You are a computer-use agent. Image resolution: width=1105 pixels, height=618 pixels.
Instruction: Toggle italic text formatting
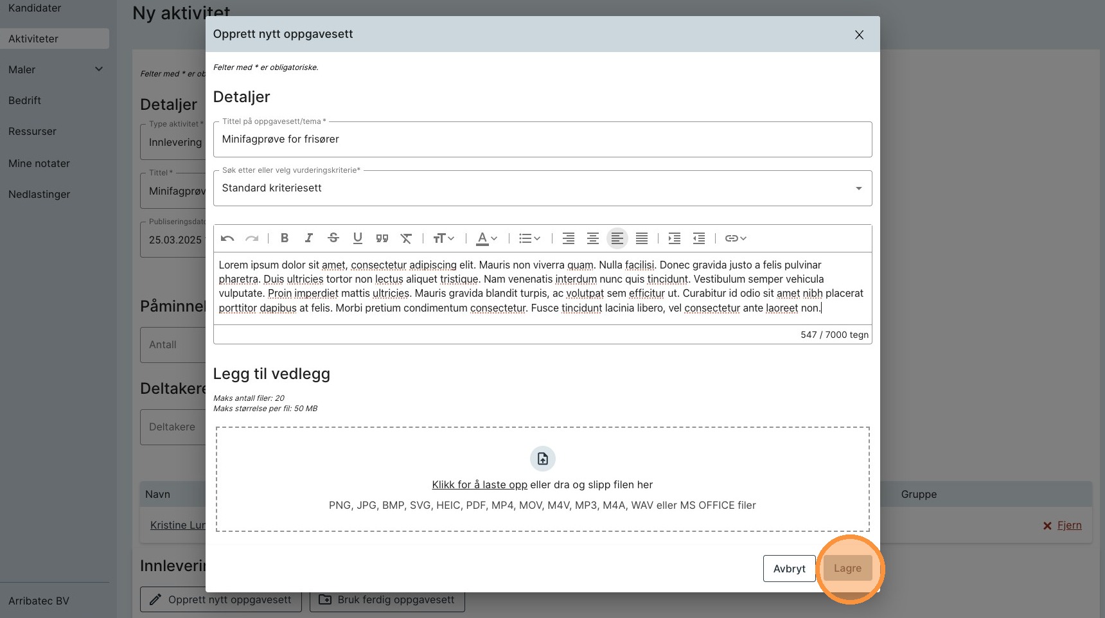point(309,238)
